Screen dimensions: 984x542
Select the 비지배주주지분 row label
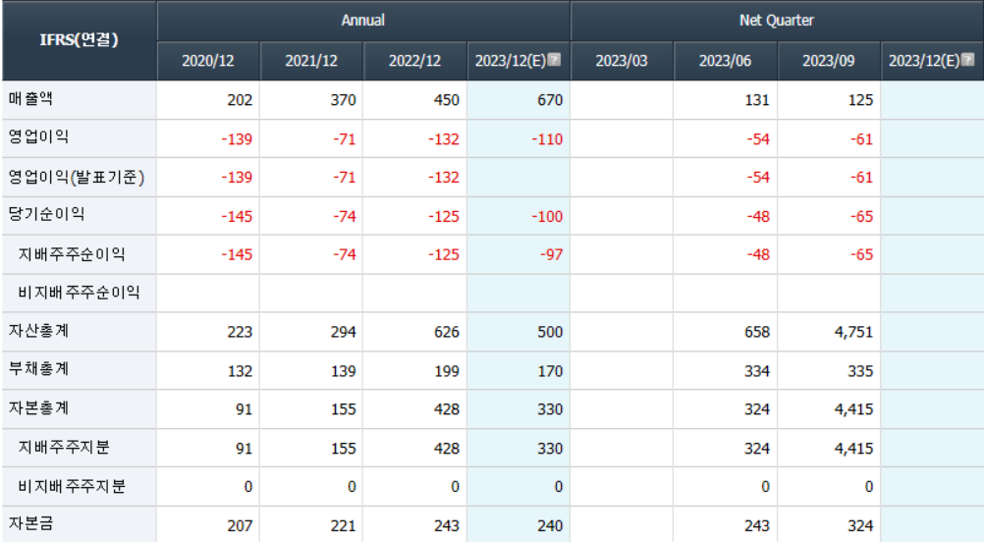coord(72,486)
